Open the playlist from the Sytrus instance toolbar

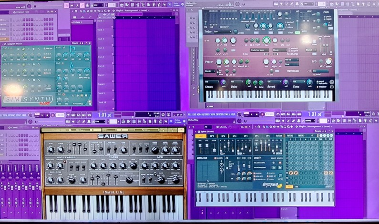[x=333, y=121]
